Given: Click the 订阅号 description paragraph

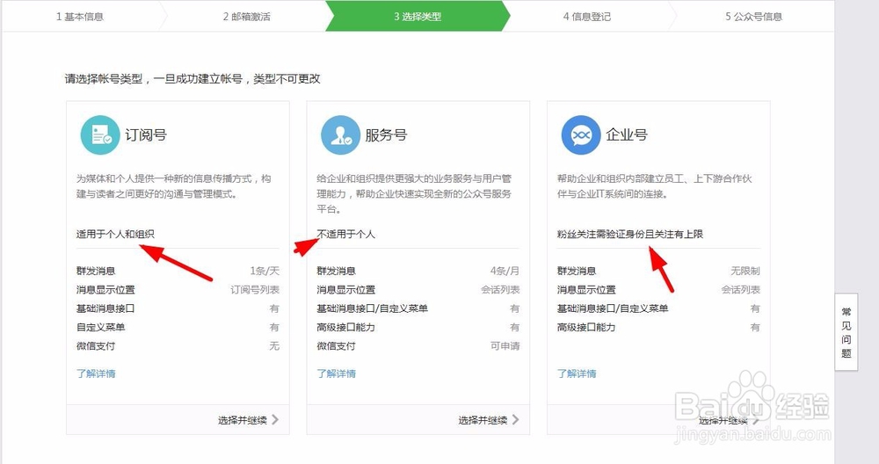Looking at the screenshot, I should coord(174,186).
